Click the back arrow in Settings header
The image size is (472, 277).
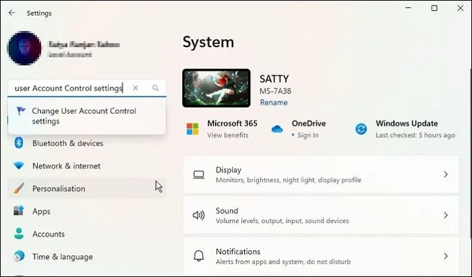pos(12,13)
